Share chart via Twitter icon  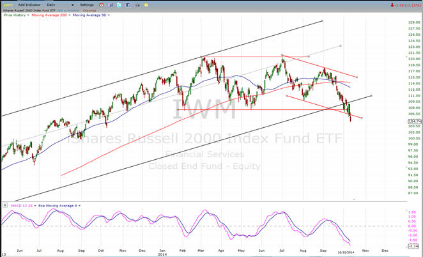[119, 5]
